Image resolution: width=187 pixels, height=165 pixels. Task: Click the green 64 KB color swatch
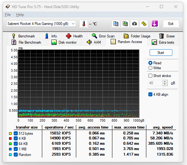tap(10, 144)
